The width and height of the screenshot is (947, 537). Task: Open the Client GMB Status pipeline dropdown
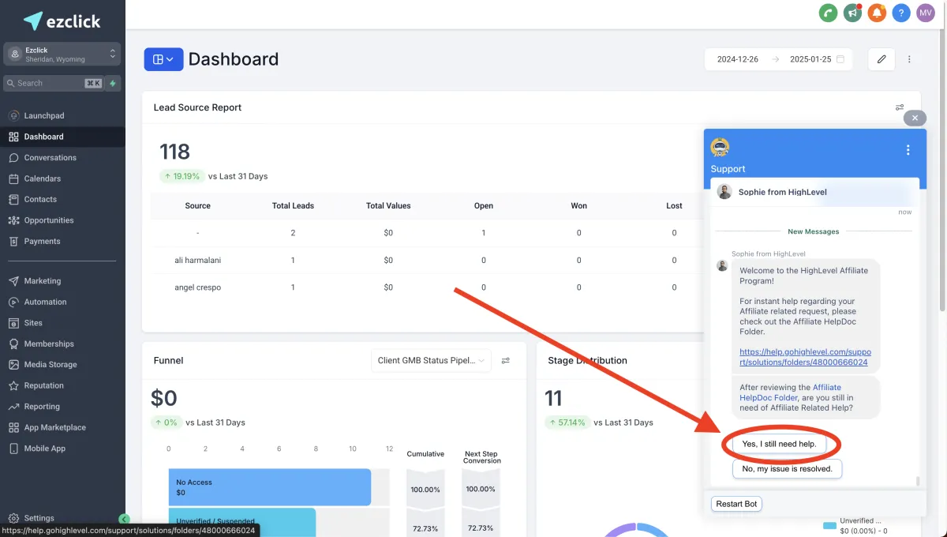[x=431, y=360]
